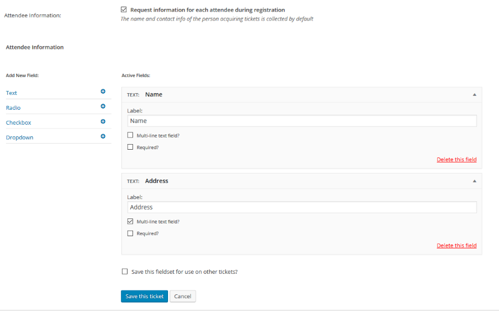
Task: Mark the Name field as Required
Action: tap(130, 147)
